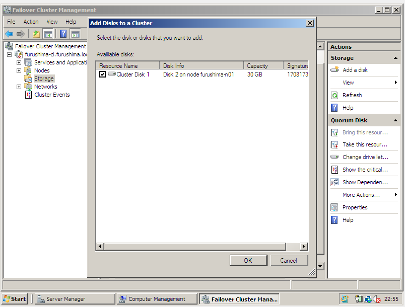Viewport: 405px width, 307px height.
Task: Click the horizontal scrollbar left arrow
Action: 100,247
